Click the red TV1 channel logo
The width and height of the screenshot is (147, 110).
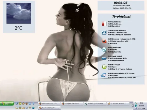(104, 24)
